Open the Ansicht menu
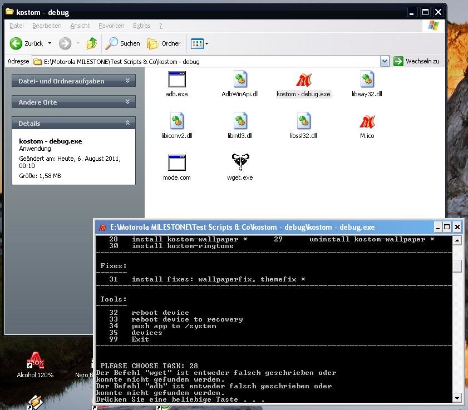This screenshot has height=410, width=468. pyautogui.click(x=80, y=26)
